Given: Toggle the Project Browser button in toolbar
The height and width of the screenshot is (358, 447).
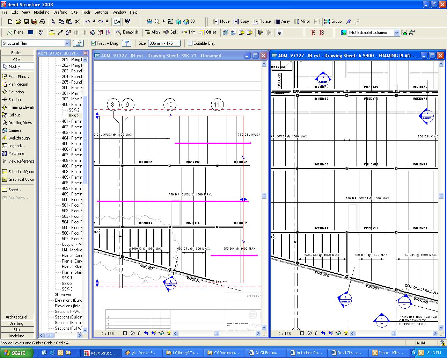Looking at the screenshot, I should 117,21.
